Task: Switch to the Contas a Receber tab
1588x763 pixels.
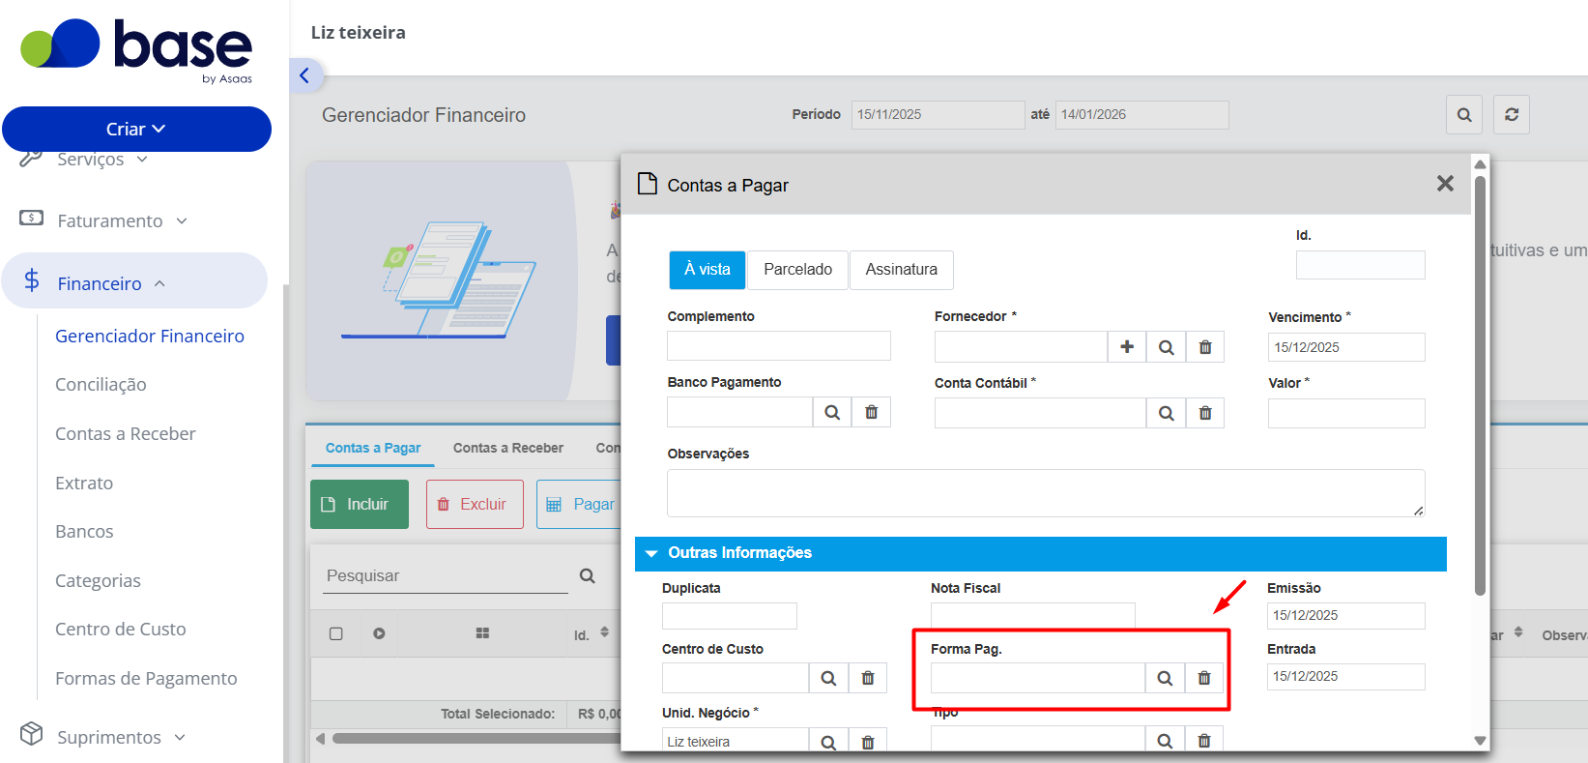Action: (508, 448)
